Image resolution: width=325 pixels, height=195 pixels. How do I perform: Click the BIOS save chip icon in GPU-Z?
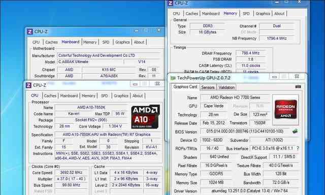(295, 131)
